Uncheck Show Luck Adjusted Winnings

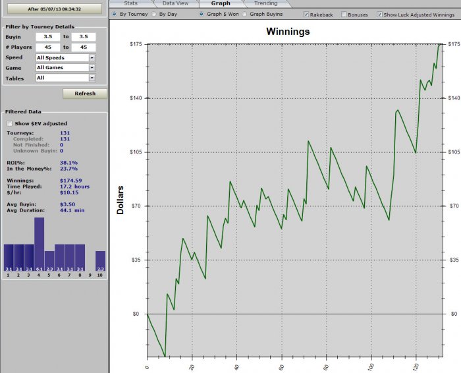(x=379, y=14)
